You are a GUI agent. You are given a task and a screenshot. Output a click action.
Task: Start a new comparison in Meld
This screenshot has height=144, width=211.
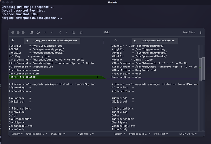point(32,32)
